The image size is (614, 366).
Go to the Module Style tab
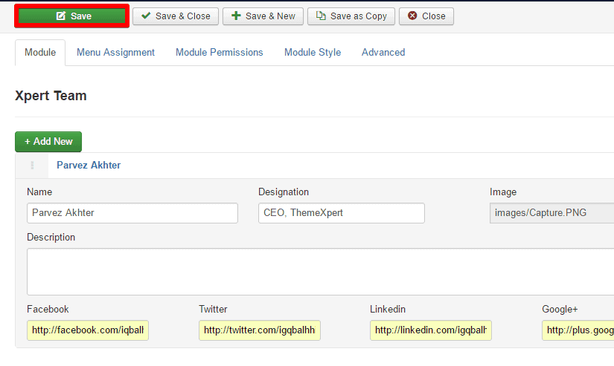pyautogui.click(x=313, y=53)
